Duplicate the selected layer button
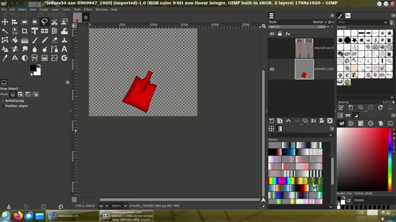Viewport: 396px width, 222px height. (x=305, y=121)
